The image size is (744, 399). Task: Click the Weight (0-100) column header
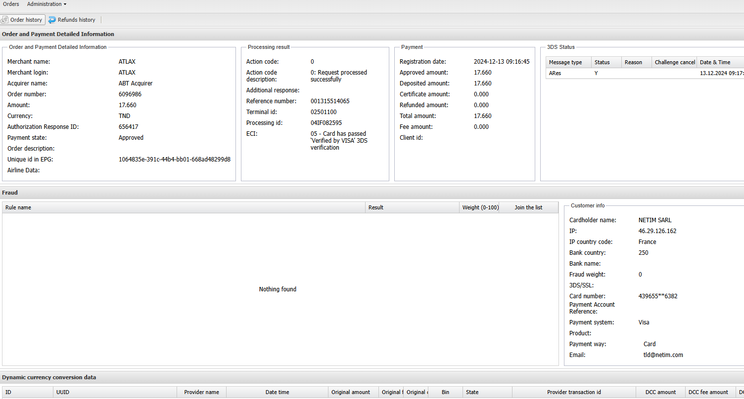tap(480, 207)
